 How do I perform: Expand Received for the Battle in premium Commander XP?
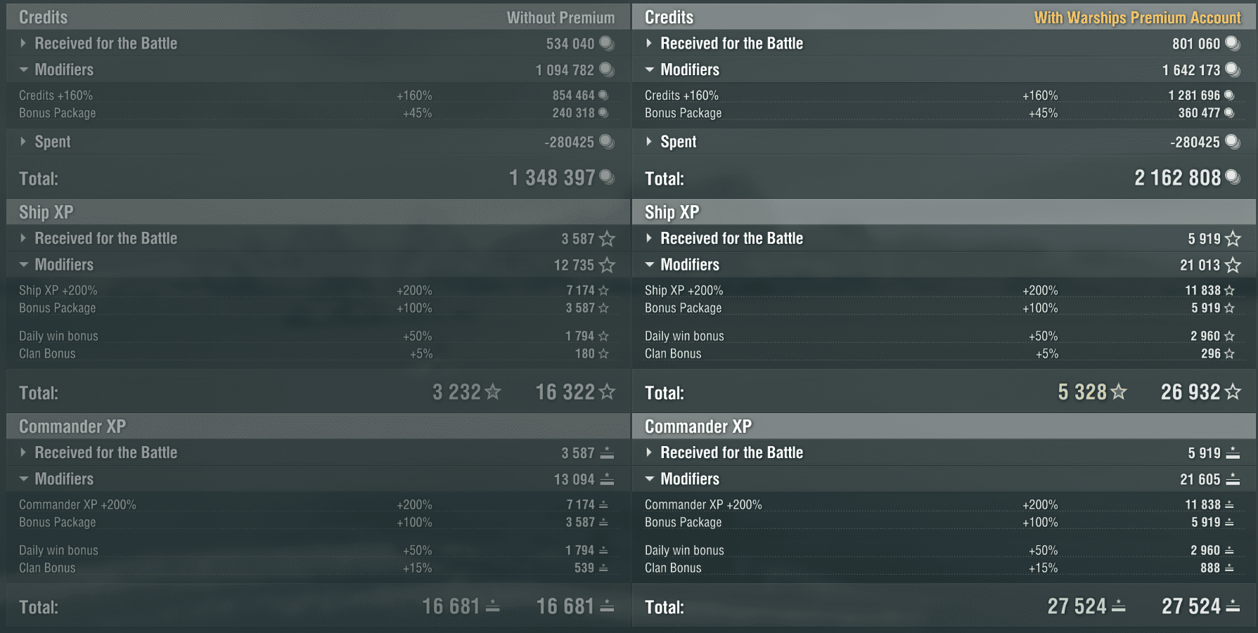(649, 453)
